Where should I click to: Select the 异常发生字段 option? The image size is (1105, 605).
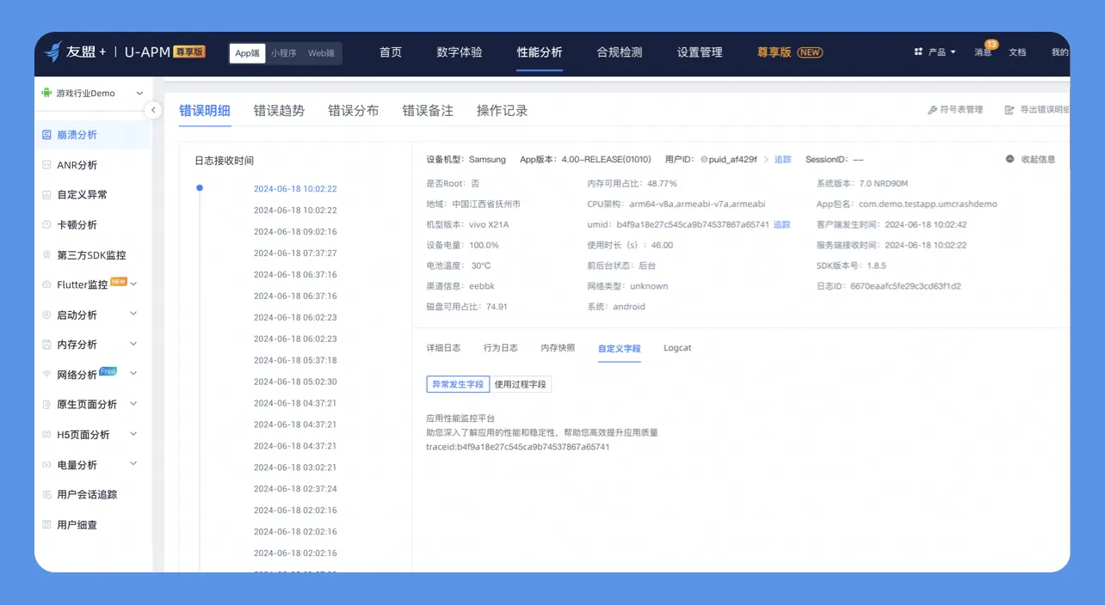(x=458, y=384)
